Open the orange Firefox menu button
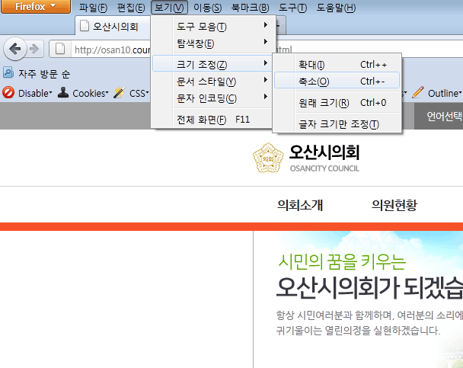The image size is (463, 368). coord(35,7)
